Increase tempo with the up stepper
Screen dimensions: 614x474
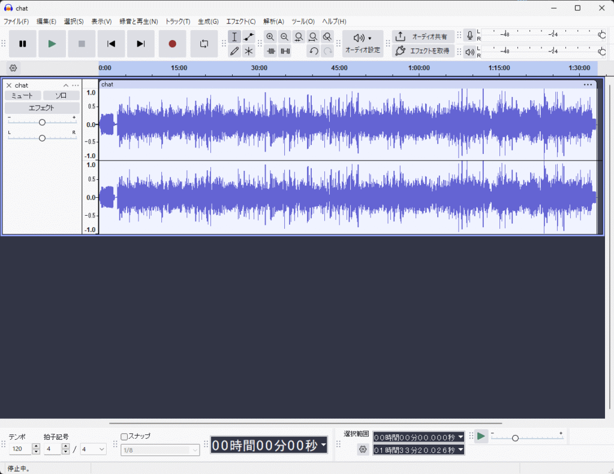(x=36, y=446)
